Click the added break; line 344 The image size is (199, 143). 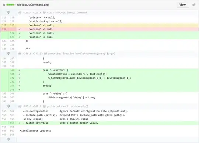tap(99, 86)
